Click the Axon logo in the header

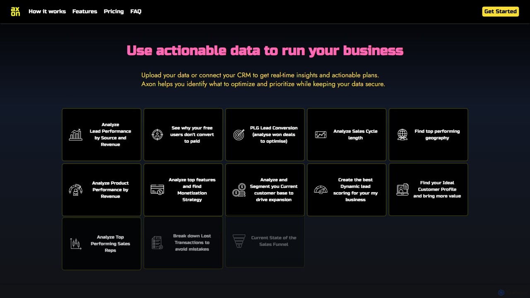[15, 11]
